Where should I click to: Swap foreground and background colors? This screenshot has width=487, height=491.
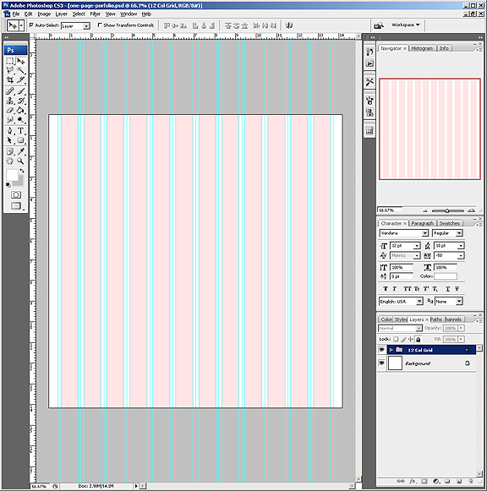[22, 171]
